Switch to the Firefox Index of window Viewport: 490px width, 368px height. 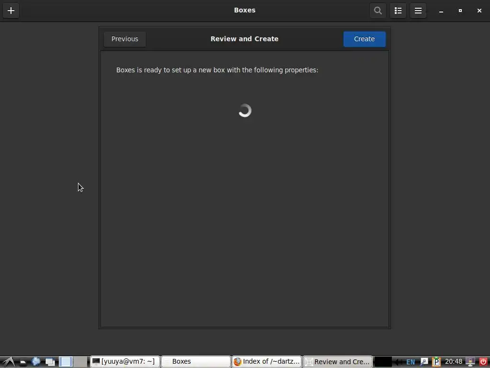click(x=267, y=362)
